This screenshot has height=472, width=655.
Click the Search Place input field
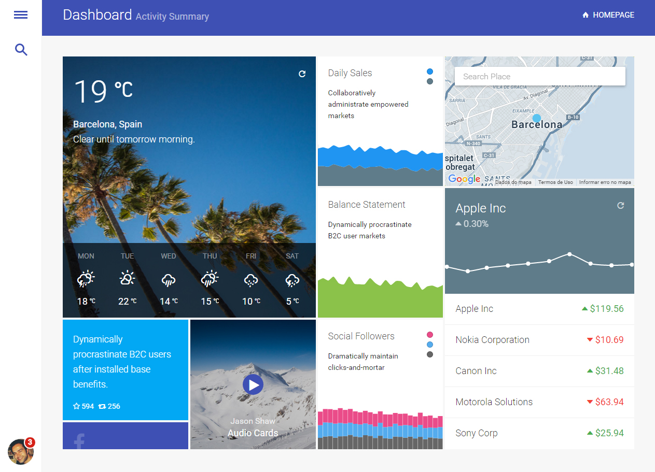(x=539, y=76)
